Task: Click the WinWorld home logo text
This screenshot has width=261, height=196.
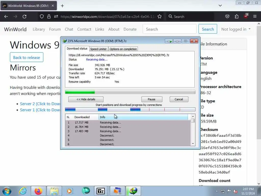Action: tap(15, 29)
